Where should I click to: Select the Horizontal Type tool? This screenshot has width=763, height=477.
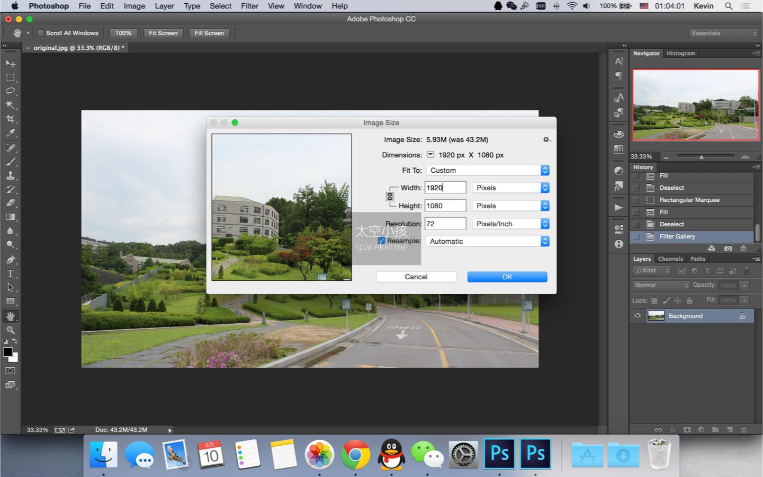pyautogui.click(x=10, y=273)
